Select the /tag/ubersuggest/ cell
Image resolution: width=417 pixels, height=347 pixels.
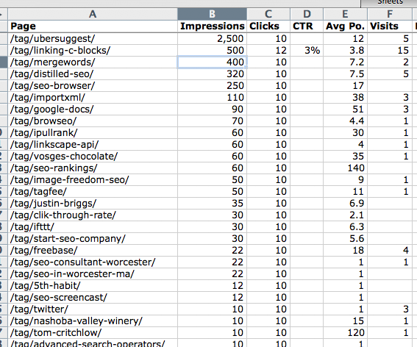(x=93, y=39)
